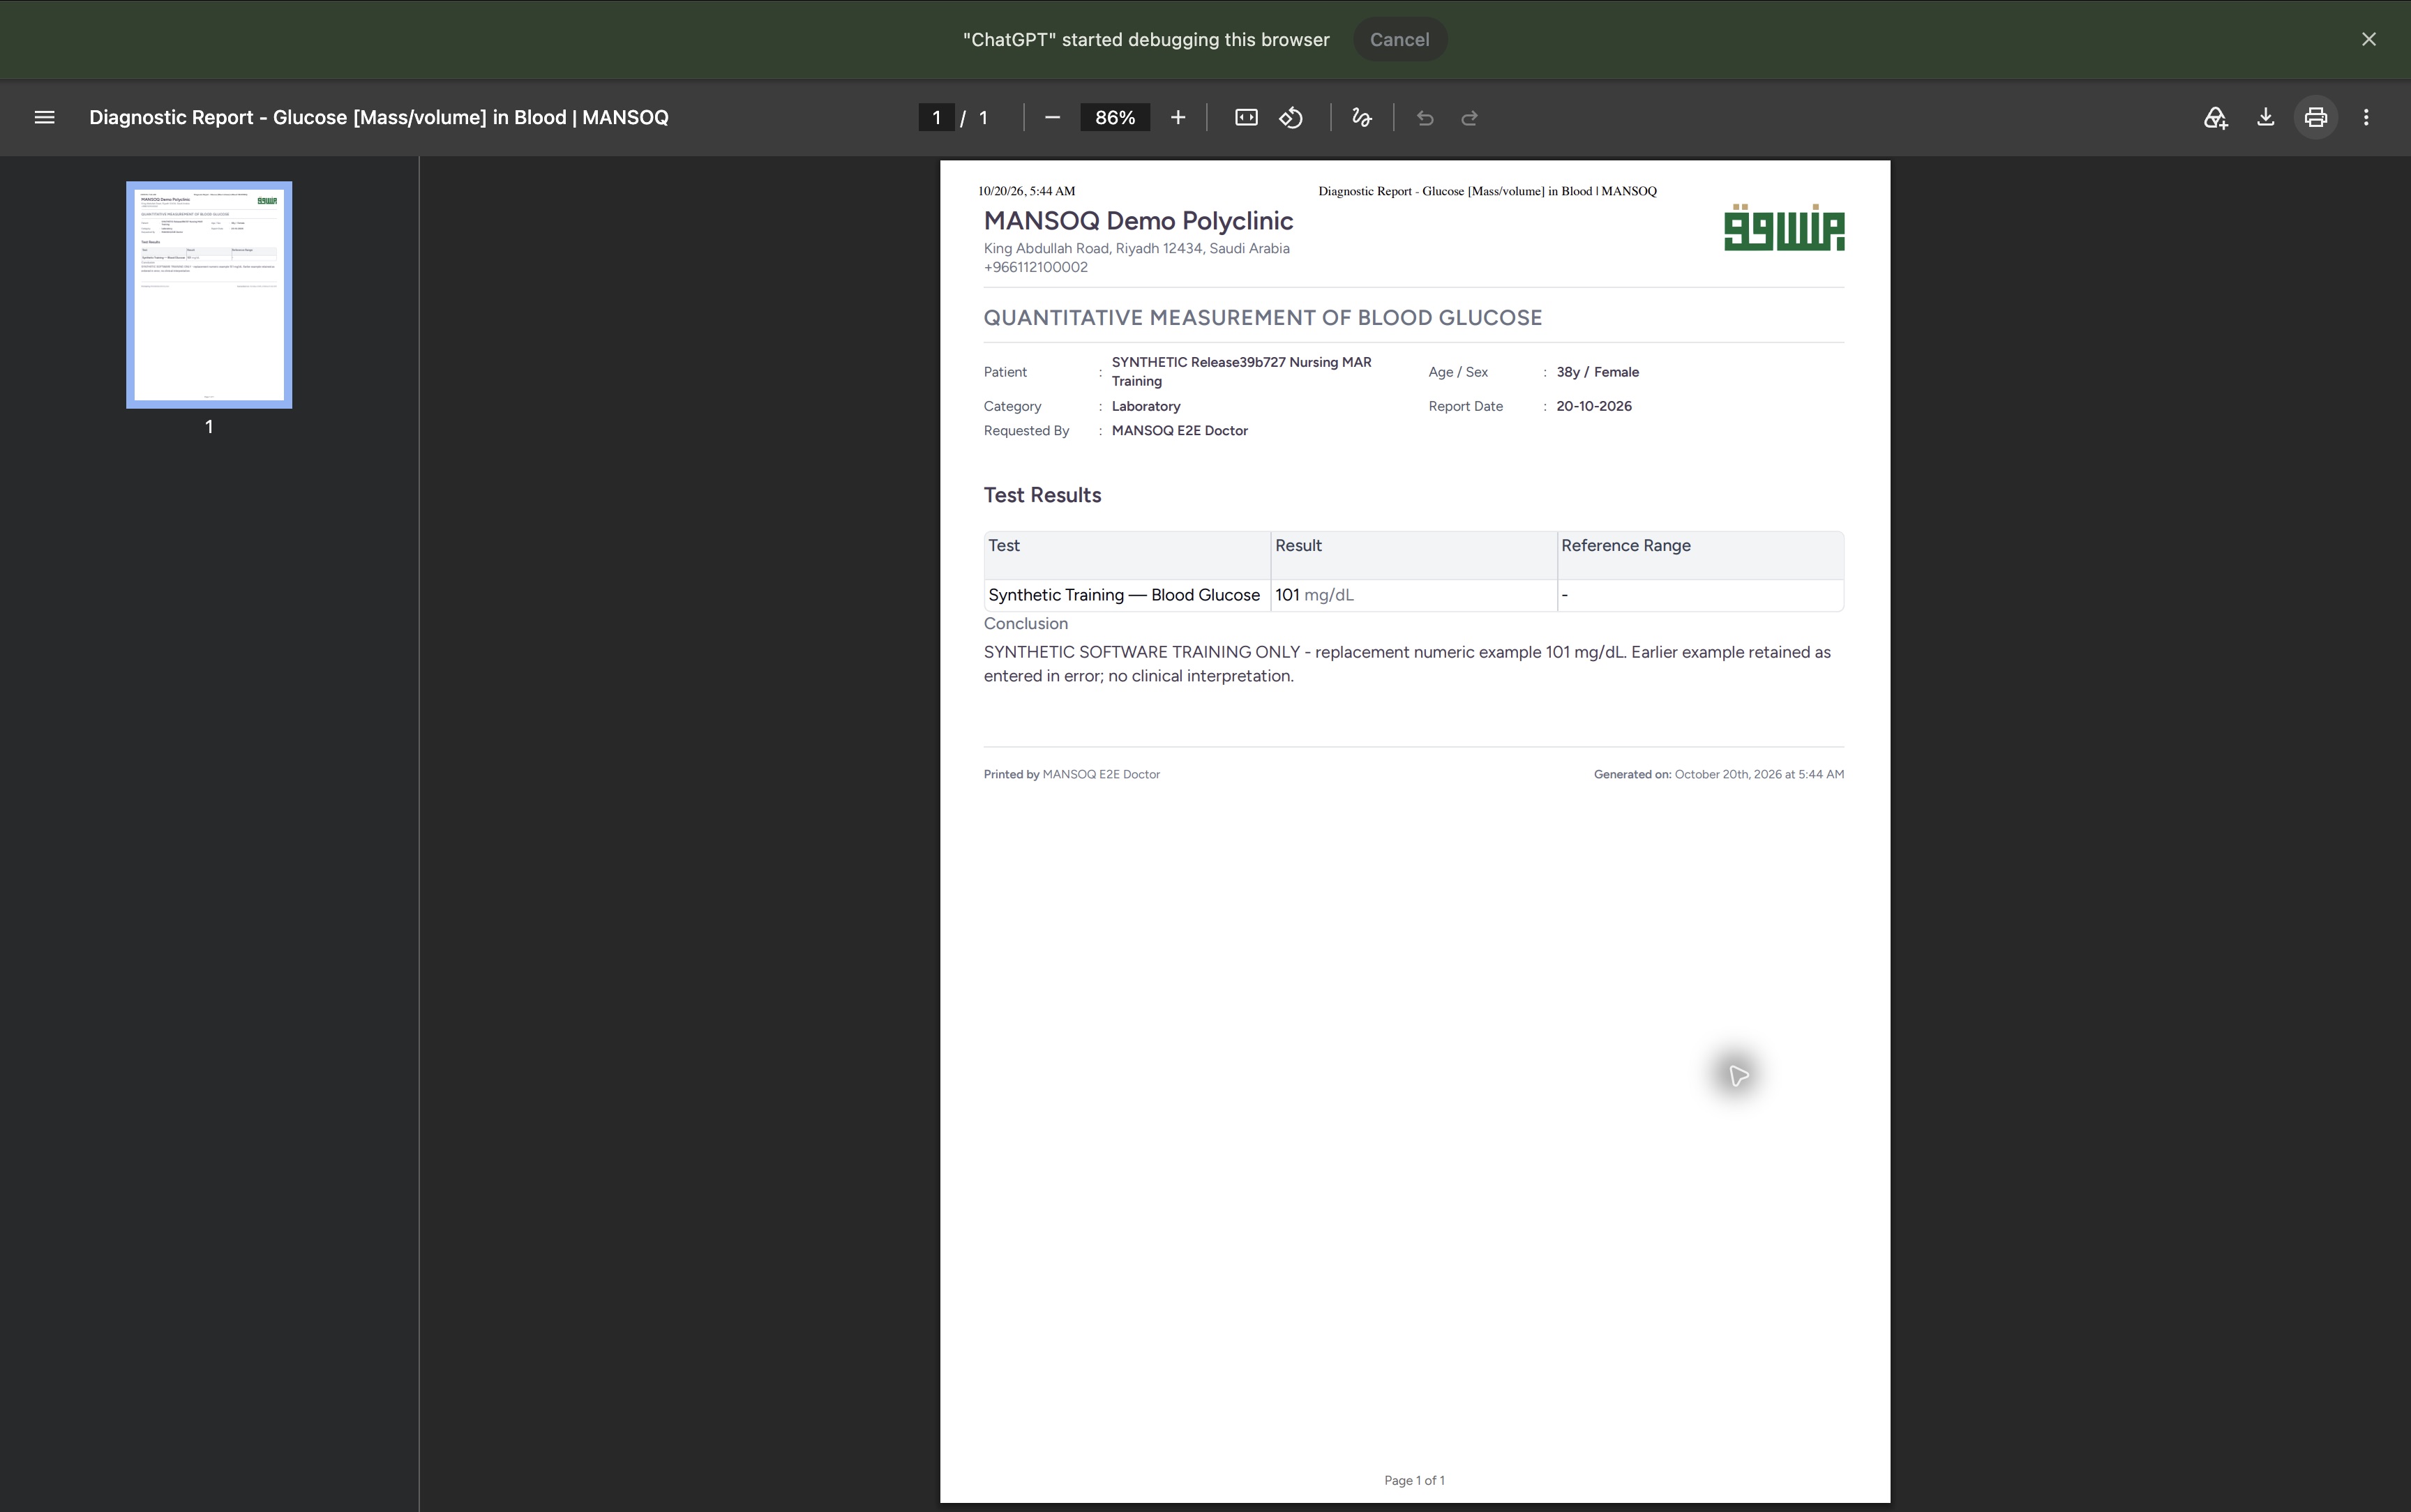Click the undo arrow icon

[1425, 118]
